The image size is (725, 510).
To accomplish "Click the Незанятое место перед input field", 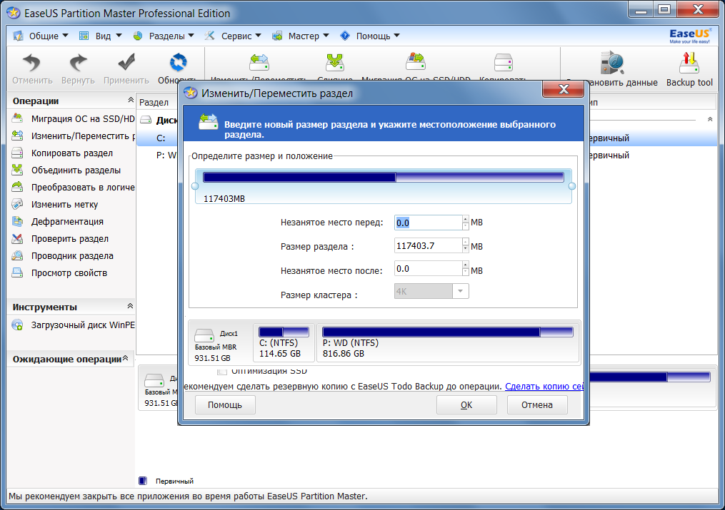I will 428,223.
